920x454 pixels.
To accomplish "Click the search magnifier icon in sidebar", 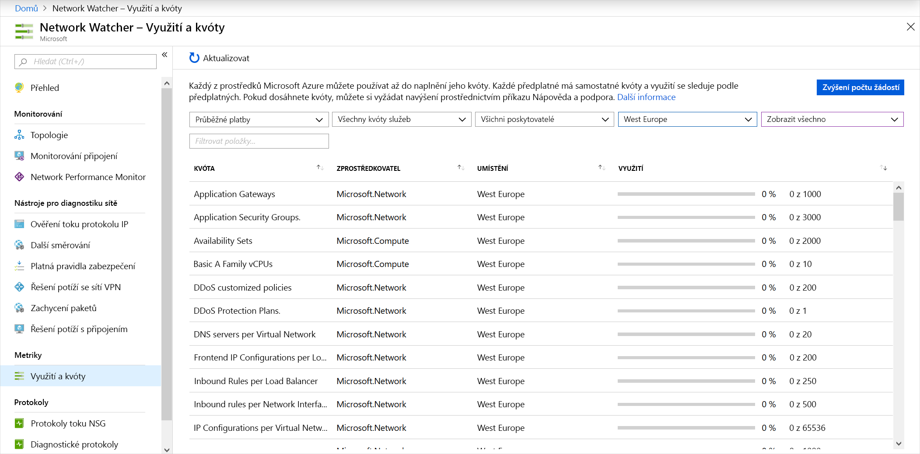I will coord(23,62).
